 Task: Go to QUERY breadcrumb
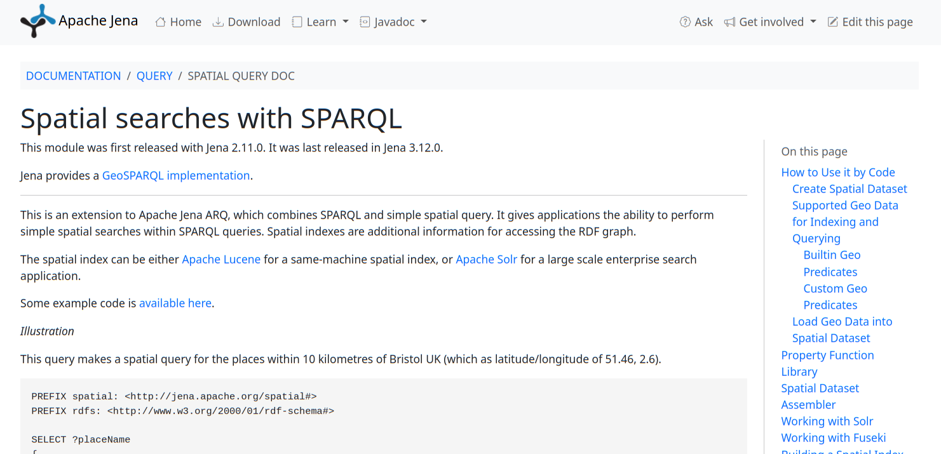point(154,76)
